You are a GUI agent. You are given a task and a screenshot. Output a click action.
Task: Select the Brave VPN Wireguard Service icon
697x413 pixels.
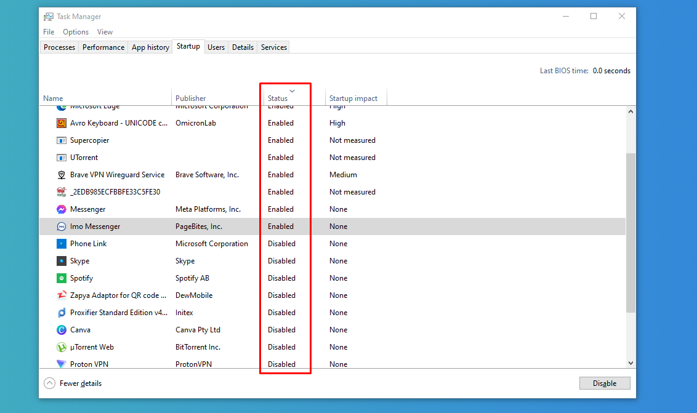[62, 175]
